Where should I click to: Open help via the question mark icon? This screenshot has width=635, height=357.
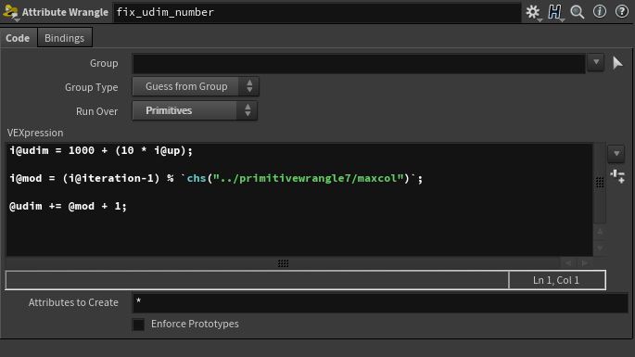(x=622, y=11)
